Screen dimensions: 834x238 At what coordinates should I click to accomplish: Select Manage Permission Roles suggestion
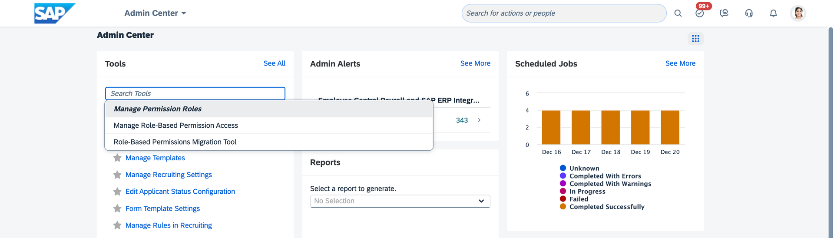(x=269, y=109)
